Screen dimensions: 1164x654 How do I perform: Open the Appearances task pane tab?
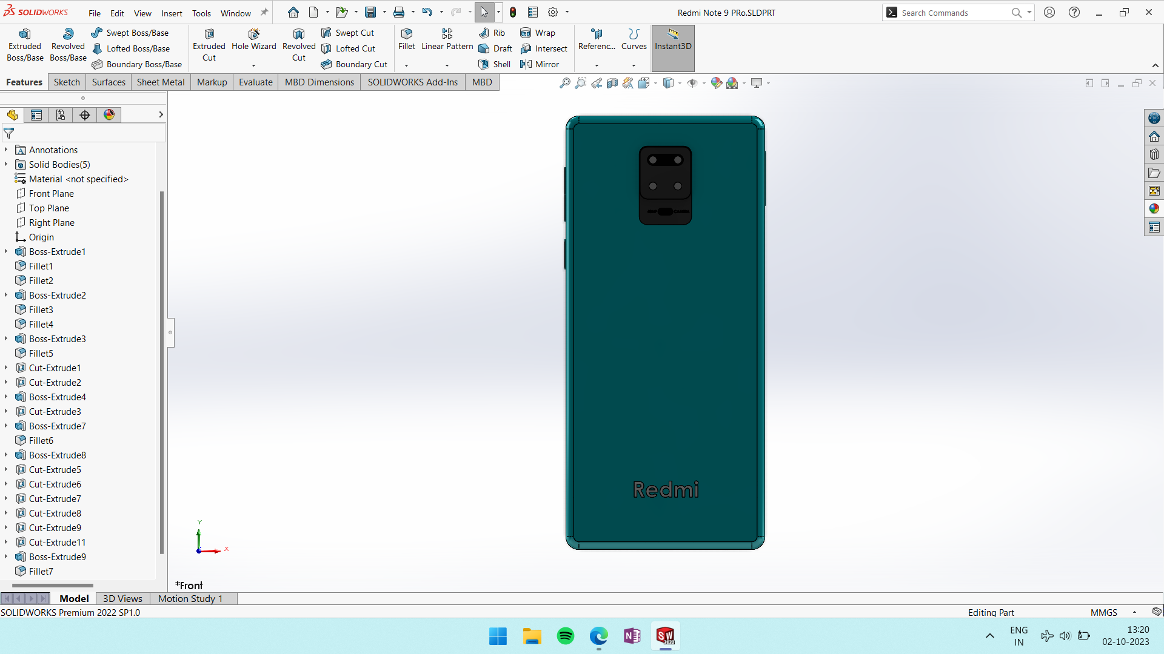pyautogui.click(x=1154, y=209)
